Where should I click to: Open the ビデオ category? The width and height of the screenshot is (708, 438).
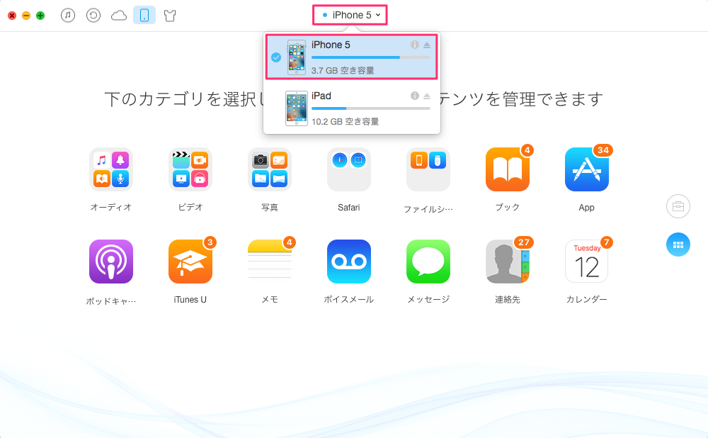pyautogui.click(x=190, y=169)
